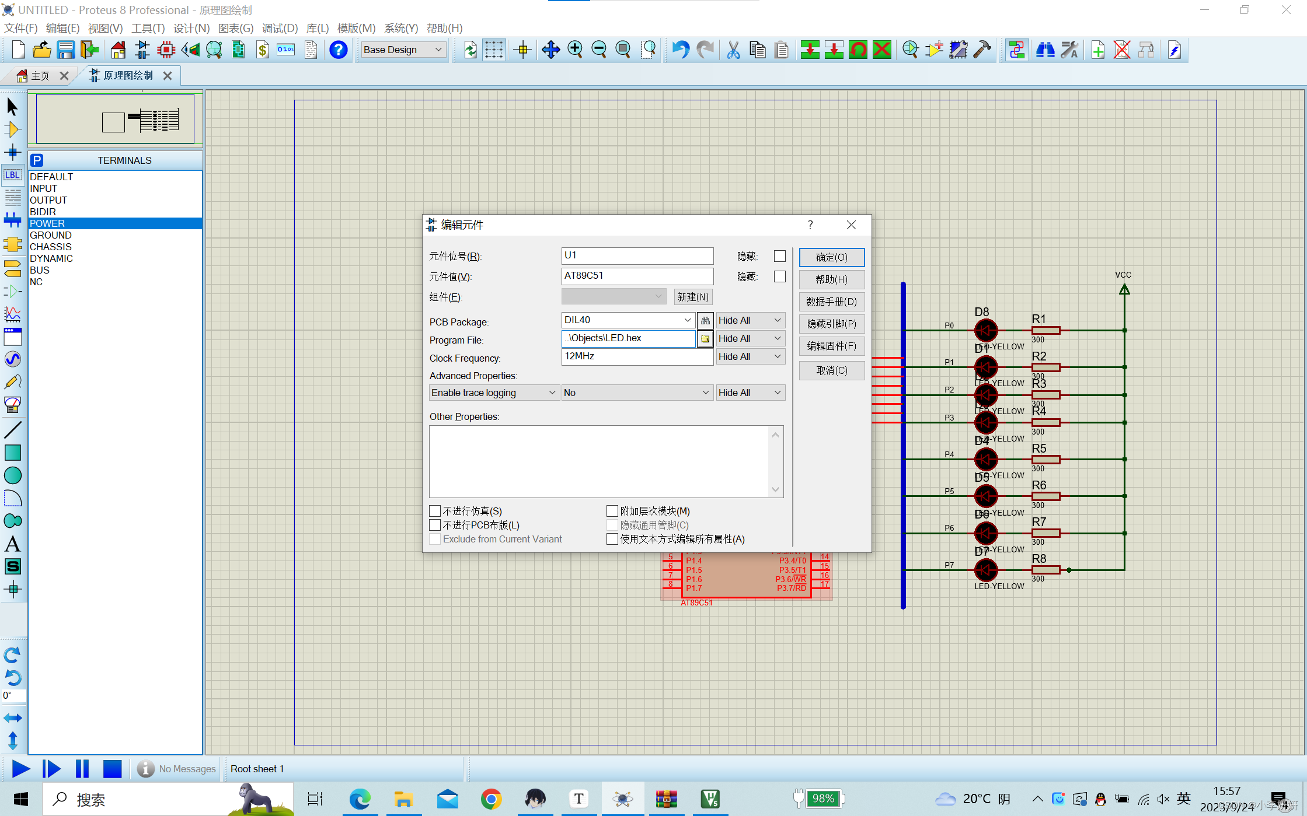The width and height of the screenshot is (1307, 816).
Task: Check the 不进行仿真(S) checkbox
Action: [x=435, y=511]
